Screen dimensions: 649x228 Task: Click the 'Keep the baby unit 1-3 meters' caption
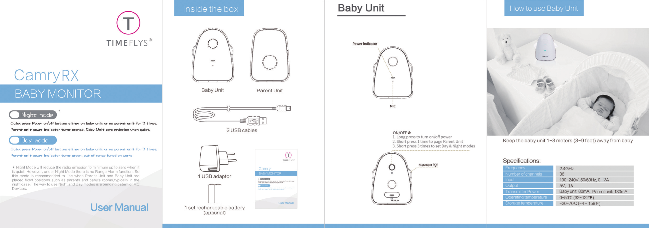coord(568,141)
